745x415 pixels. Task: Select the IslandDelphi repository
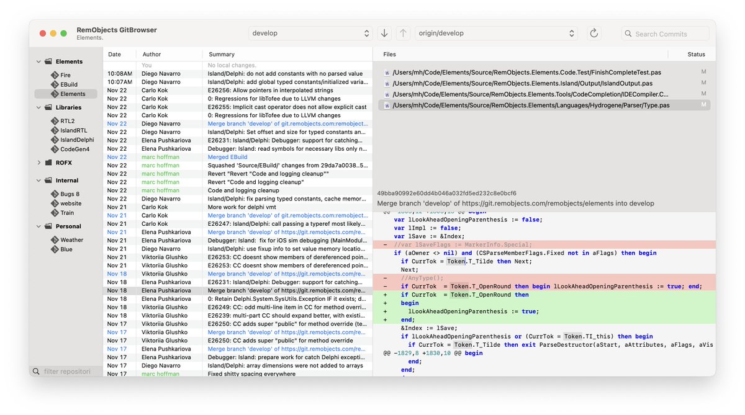[66, 140]
